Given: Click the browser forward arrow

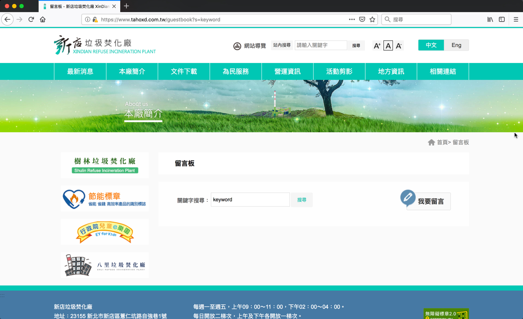Looking at the screenshot, I should pos(20,19).
